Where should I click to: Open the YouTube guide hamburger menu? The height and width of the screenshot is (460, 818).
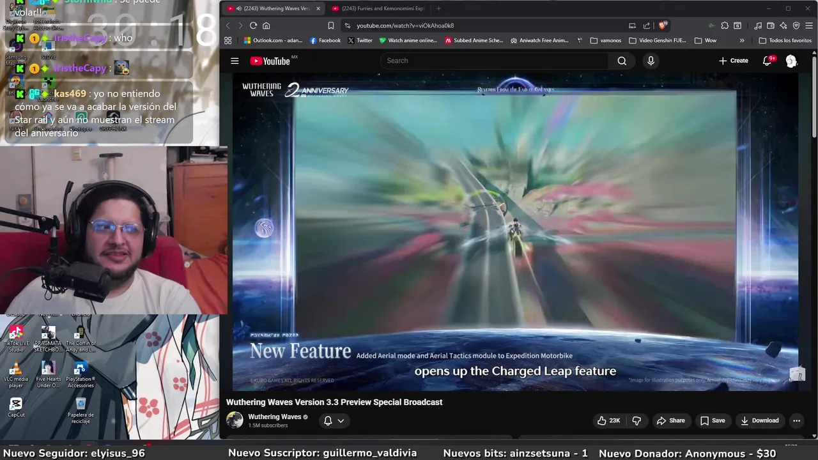click(x=235, y=61)
